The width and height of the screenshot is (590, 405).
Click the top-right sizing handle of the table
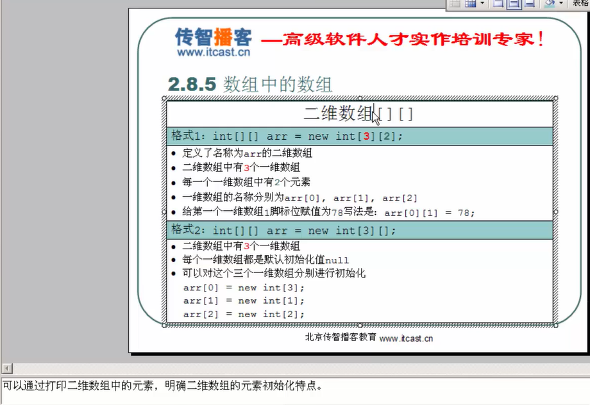(556, 98)
